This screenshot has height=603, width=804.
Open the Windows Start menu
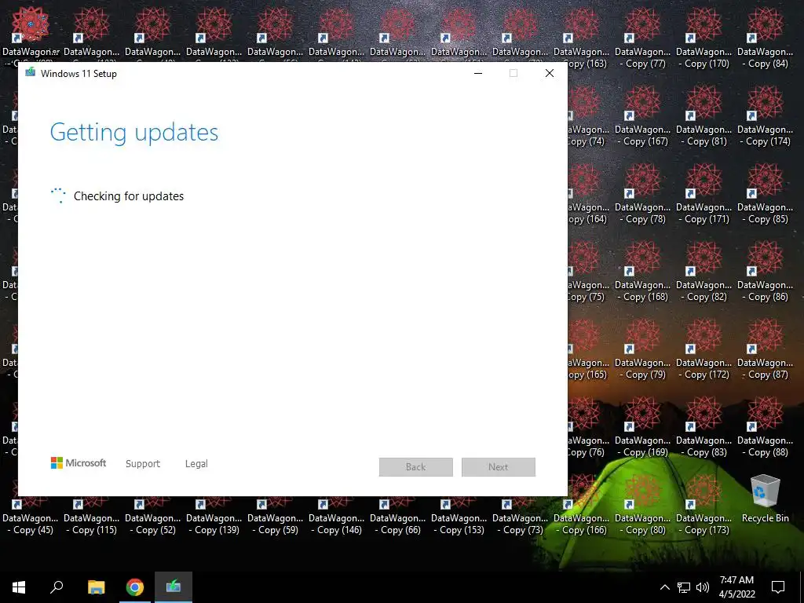(x=19, y=587)
